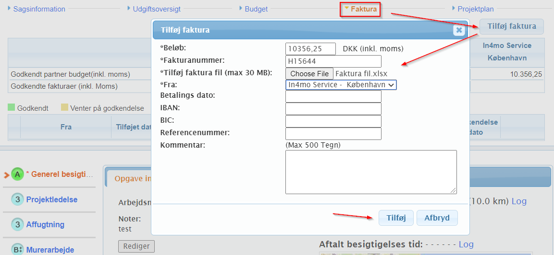Viewport: 554px width, 255px height.
Task: Close the Tilføj faktura dialog
Action: (x=459, y=30)
